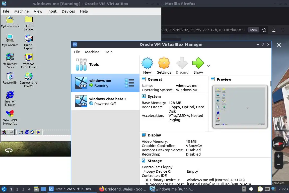Open Machine menu in VirtualBox Manager
This screenshot has height=193, width=289.
click(92, 52)
